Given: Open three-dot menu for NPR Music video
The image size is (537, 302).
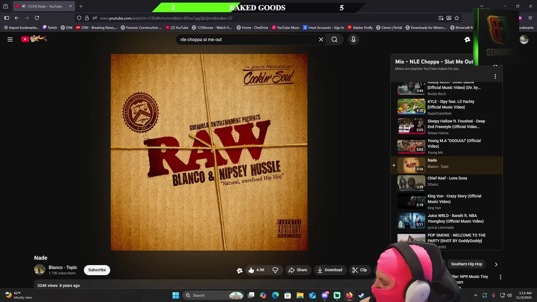Looking at the screenshot, I should tap(501, 277).
